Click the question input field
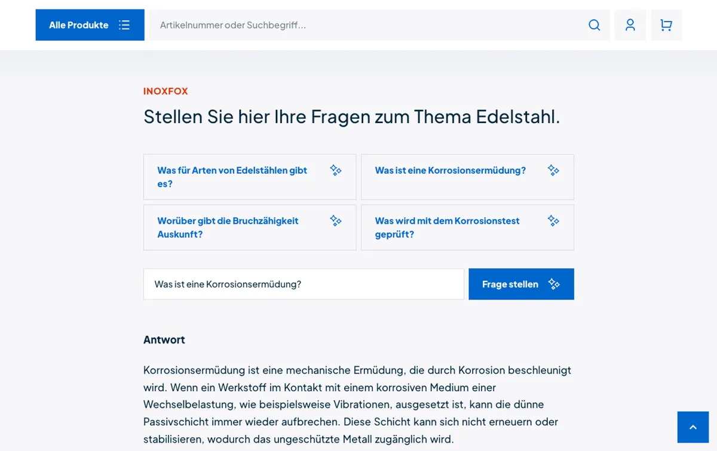Viewport: 717px width, 451px height. [x=304, y=284]
